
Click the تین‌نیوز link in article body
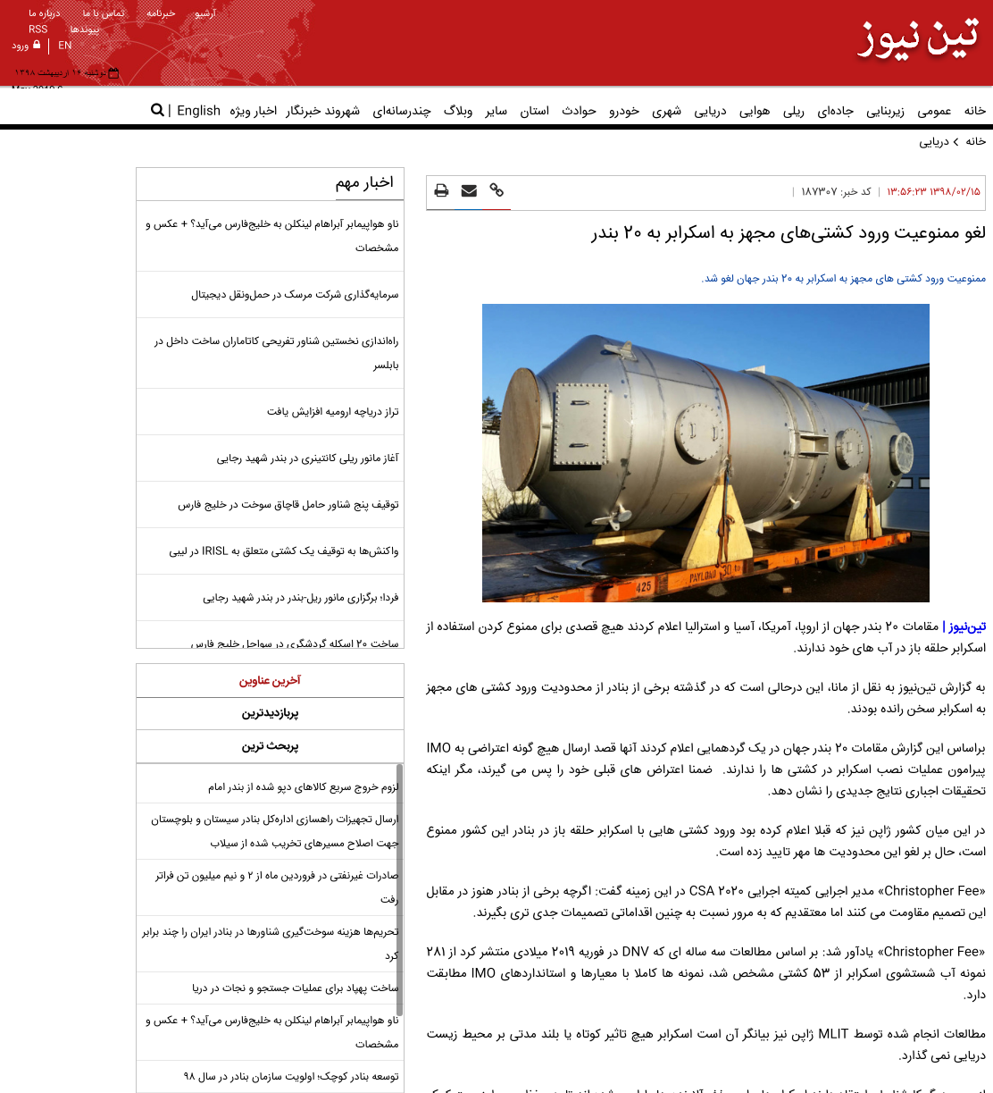point(966,626)
